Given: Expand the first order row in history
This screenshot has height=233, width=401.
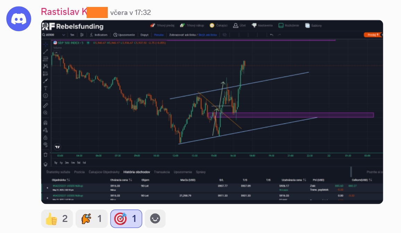Looking at the screenshot, I should [47, 188].
